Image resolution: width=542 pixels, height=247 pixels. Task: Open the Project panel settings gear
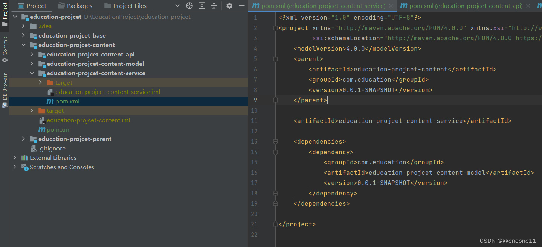(229, 6)
